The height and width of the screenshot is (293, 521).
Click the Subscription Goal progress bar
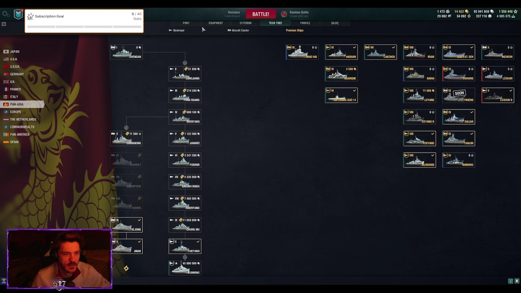(x=84, y=27)
